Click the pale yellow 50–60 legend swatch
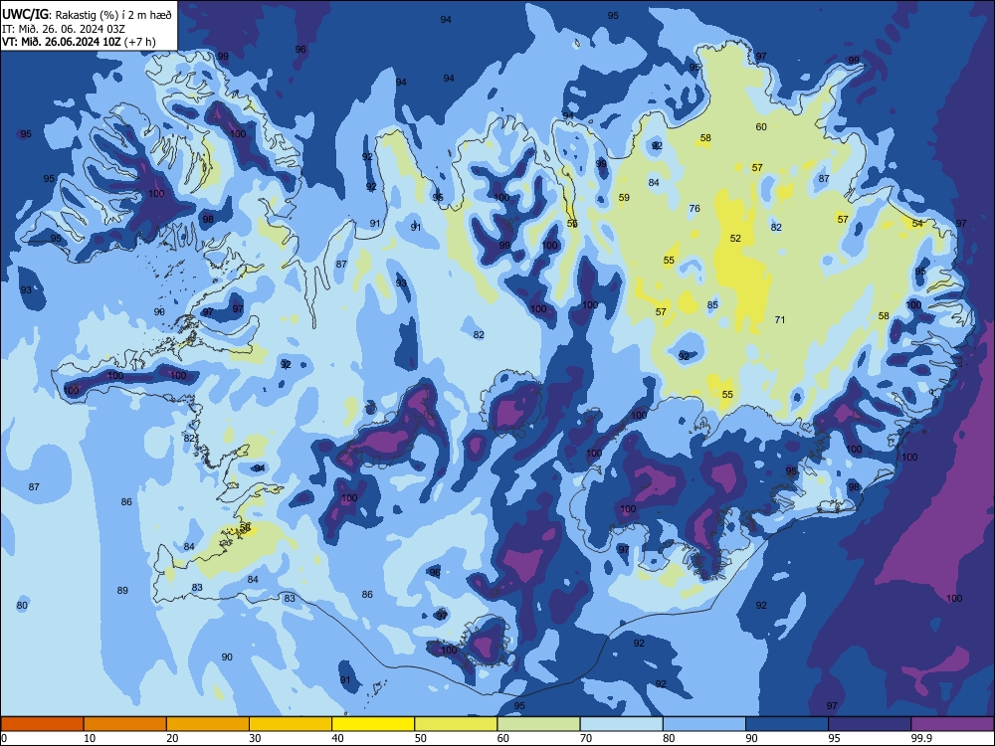This screenshot has width=995, height=746. coord(456,724)
